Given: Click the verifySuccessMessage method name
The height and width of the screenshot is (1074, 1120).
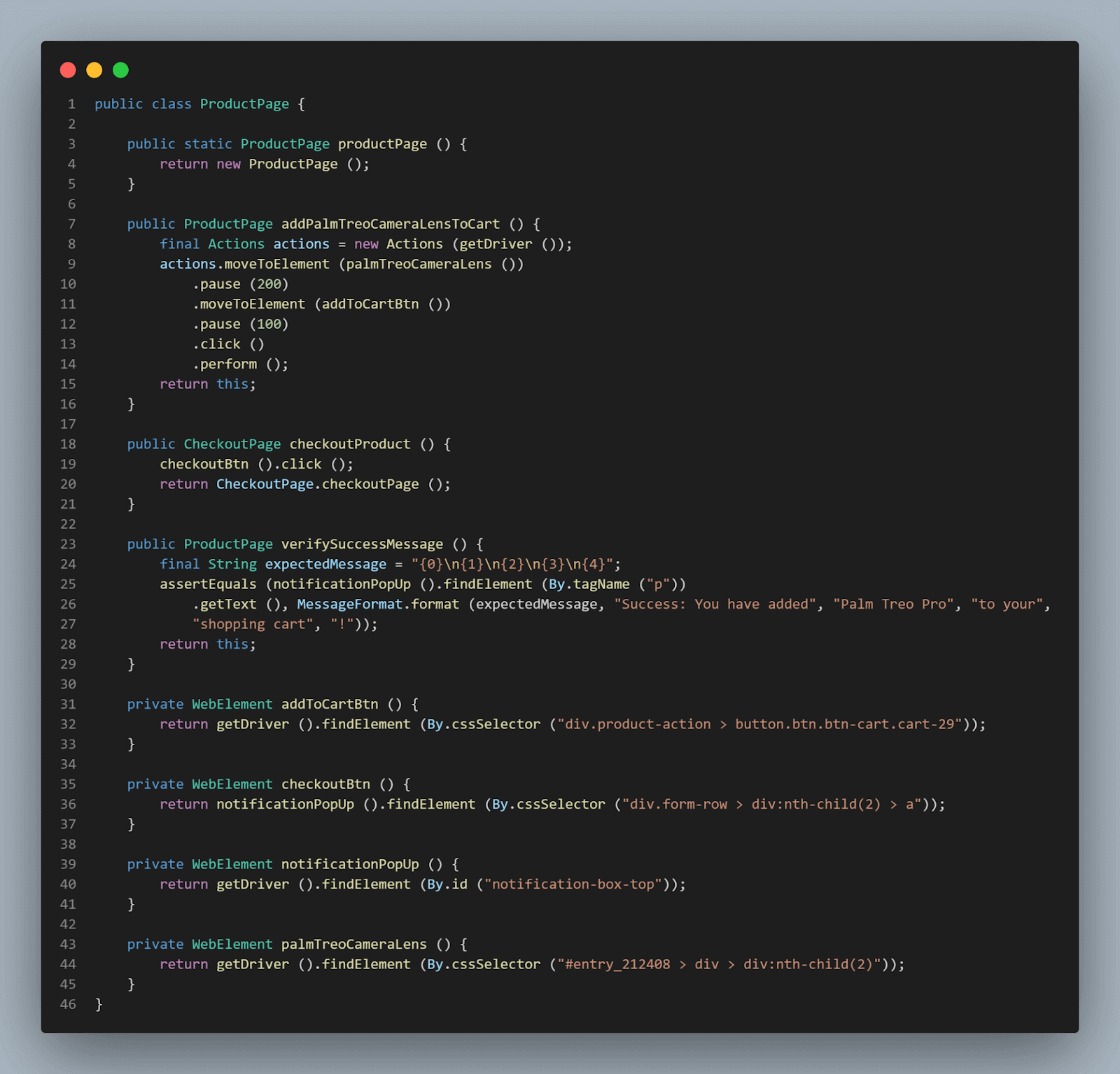Looking at the screenshot, I should [361, 544].
